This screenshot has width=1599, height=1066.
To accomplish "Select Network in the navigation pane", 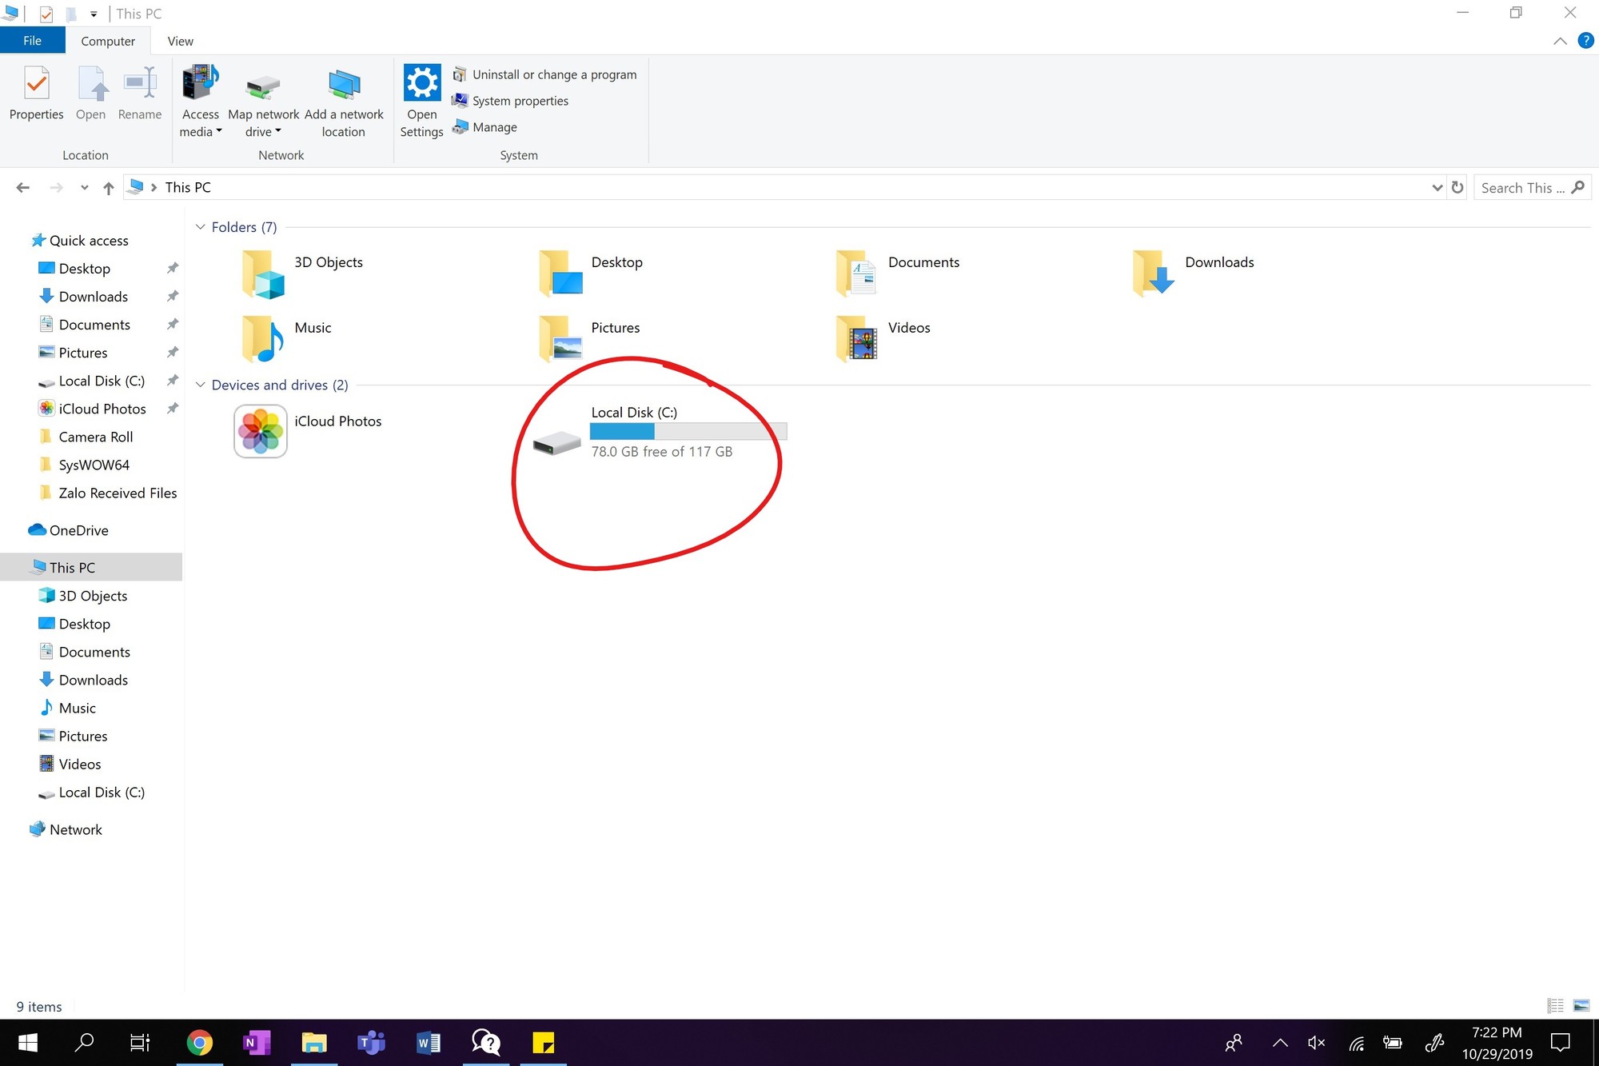I will click(x=66, y=829).
